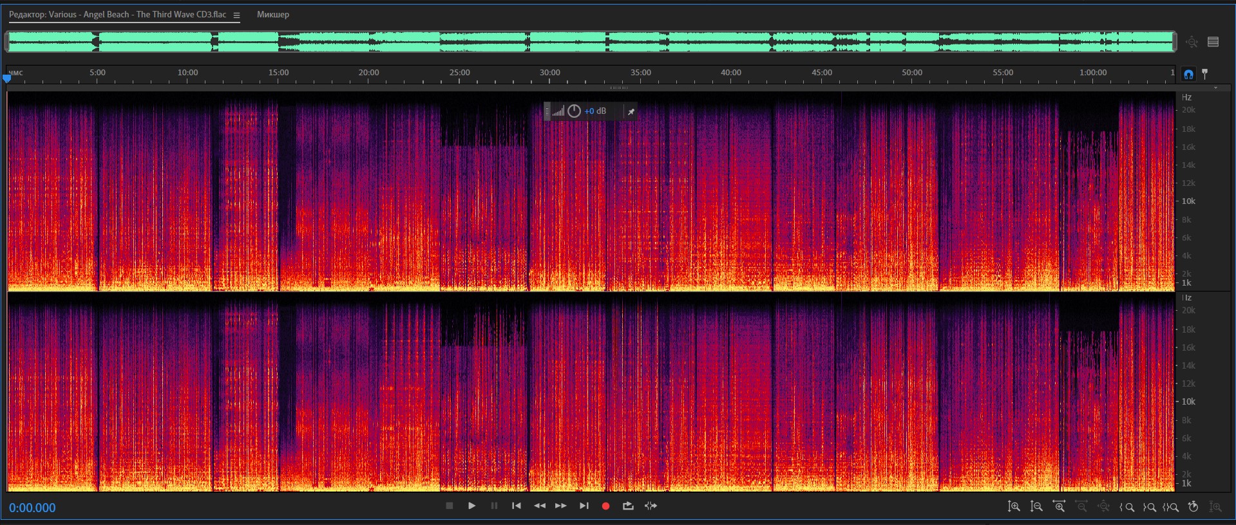Toggle skip selection button in transport bar
Image resolution: width=1236 pixels, height=525 pixels.
(x=651, y=506)
